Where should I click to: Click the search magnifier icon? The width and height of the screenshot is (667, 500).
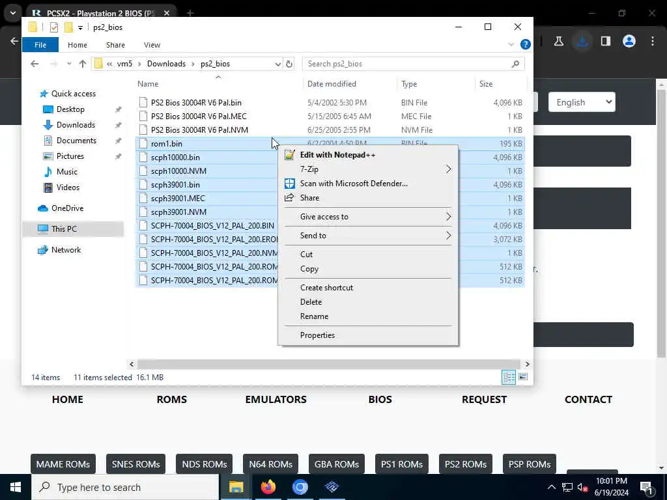tap(516, 64)
